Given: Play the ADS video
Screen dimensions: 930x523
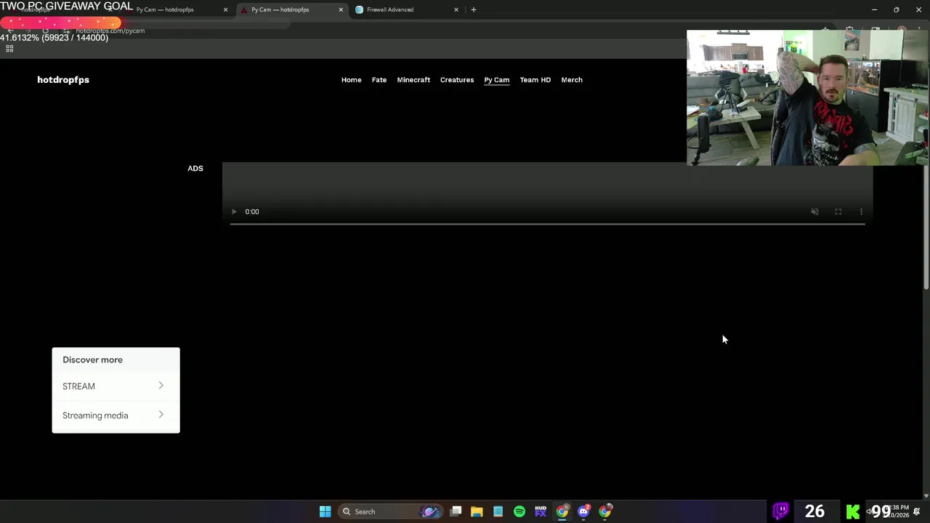Looking at the screenshot, I should click(234, 211).
